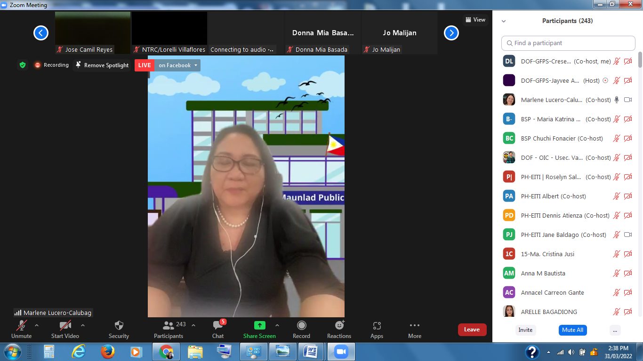Open Google Chrome from the taskbar

pos(166,352)
